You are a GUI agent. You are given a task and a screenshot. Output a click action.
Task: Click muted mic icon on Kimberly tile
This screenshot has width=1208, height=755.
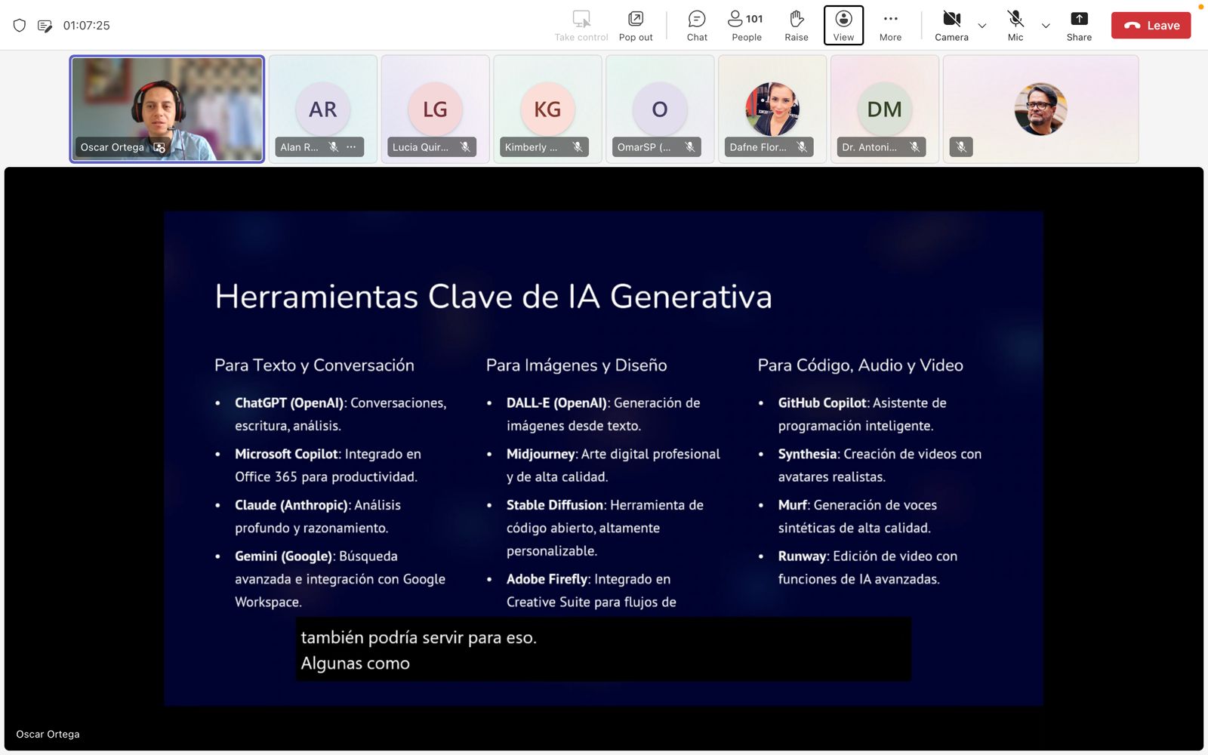point(578,146)
